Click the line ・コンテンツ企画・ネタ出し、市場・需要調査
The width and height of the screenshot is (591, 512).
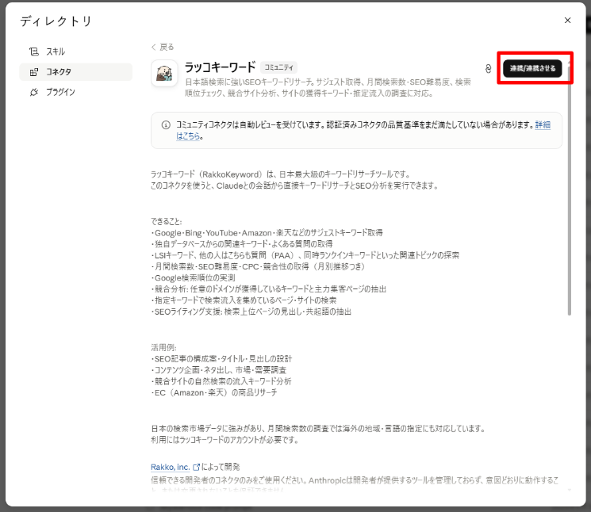click(219, 370)
